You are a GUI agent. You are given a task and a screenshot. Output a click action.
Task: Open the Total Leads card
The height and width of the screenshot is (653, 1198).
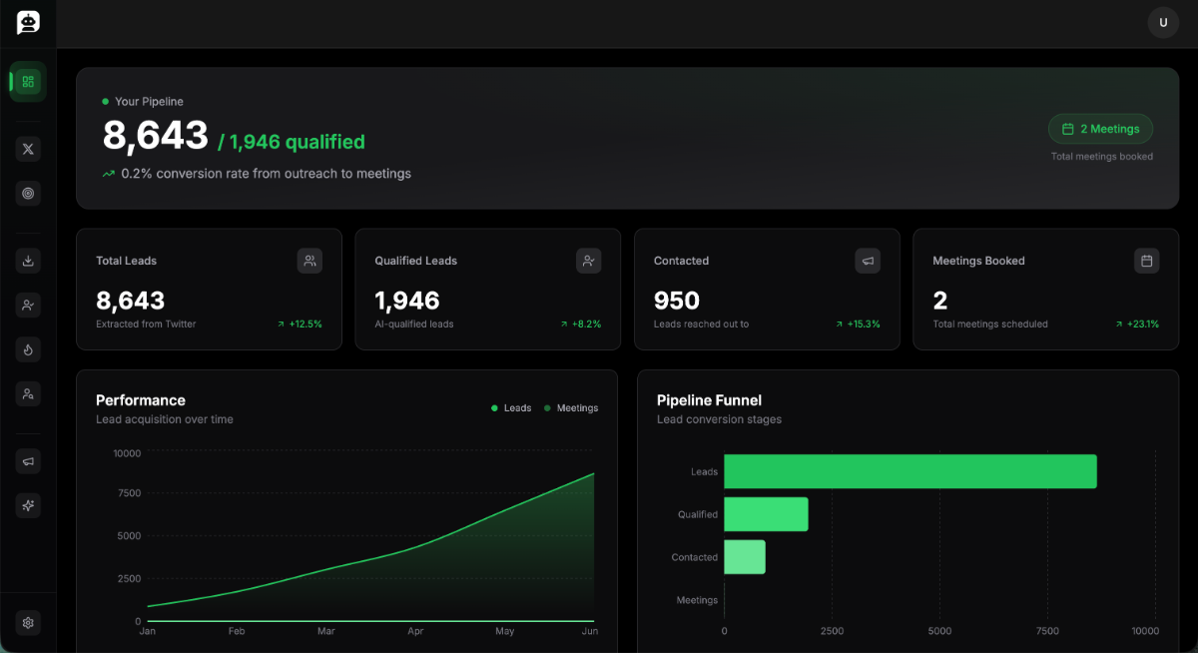(209, 290)
